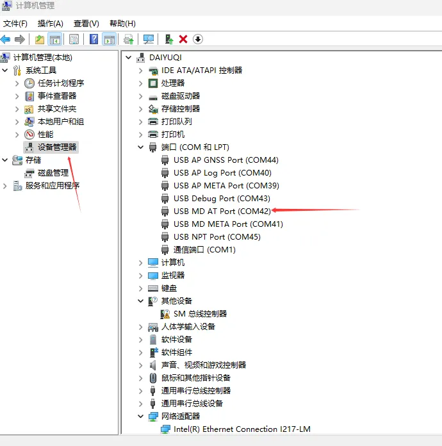Click the red X Uninstall device icon
The height and width of the screenshot is (446, 442).
click(x=183, y=39)
